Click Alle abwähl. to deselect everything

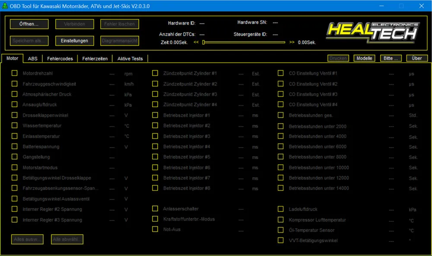coord(67,239)
